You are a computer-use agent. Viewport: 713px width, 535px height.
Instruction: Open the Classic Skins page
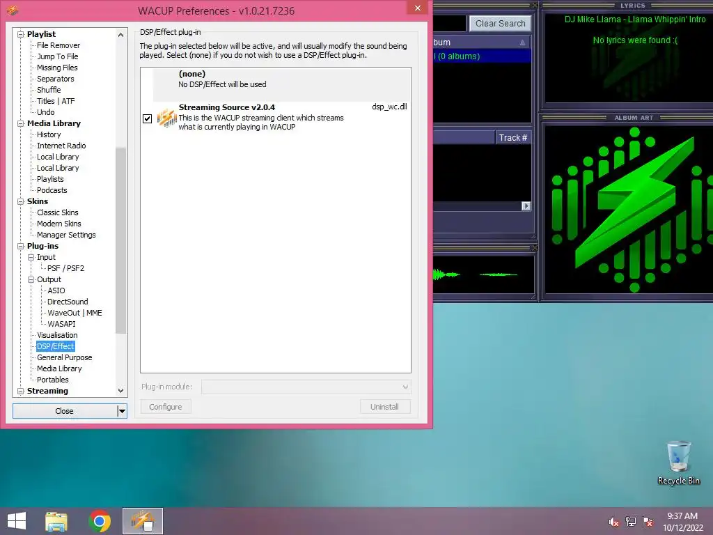57,212
